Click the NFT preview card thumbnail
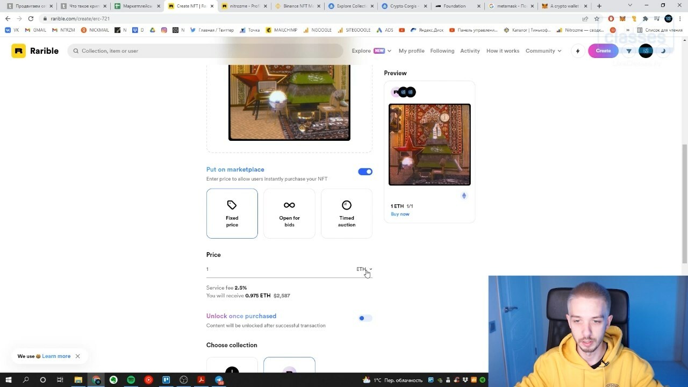This screenshot has width=688, height=387. (429, 145)
